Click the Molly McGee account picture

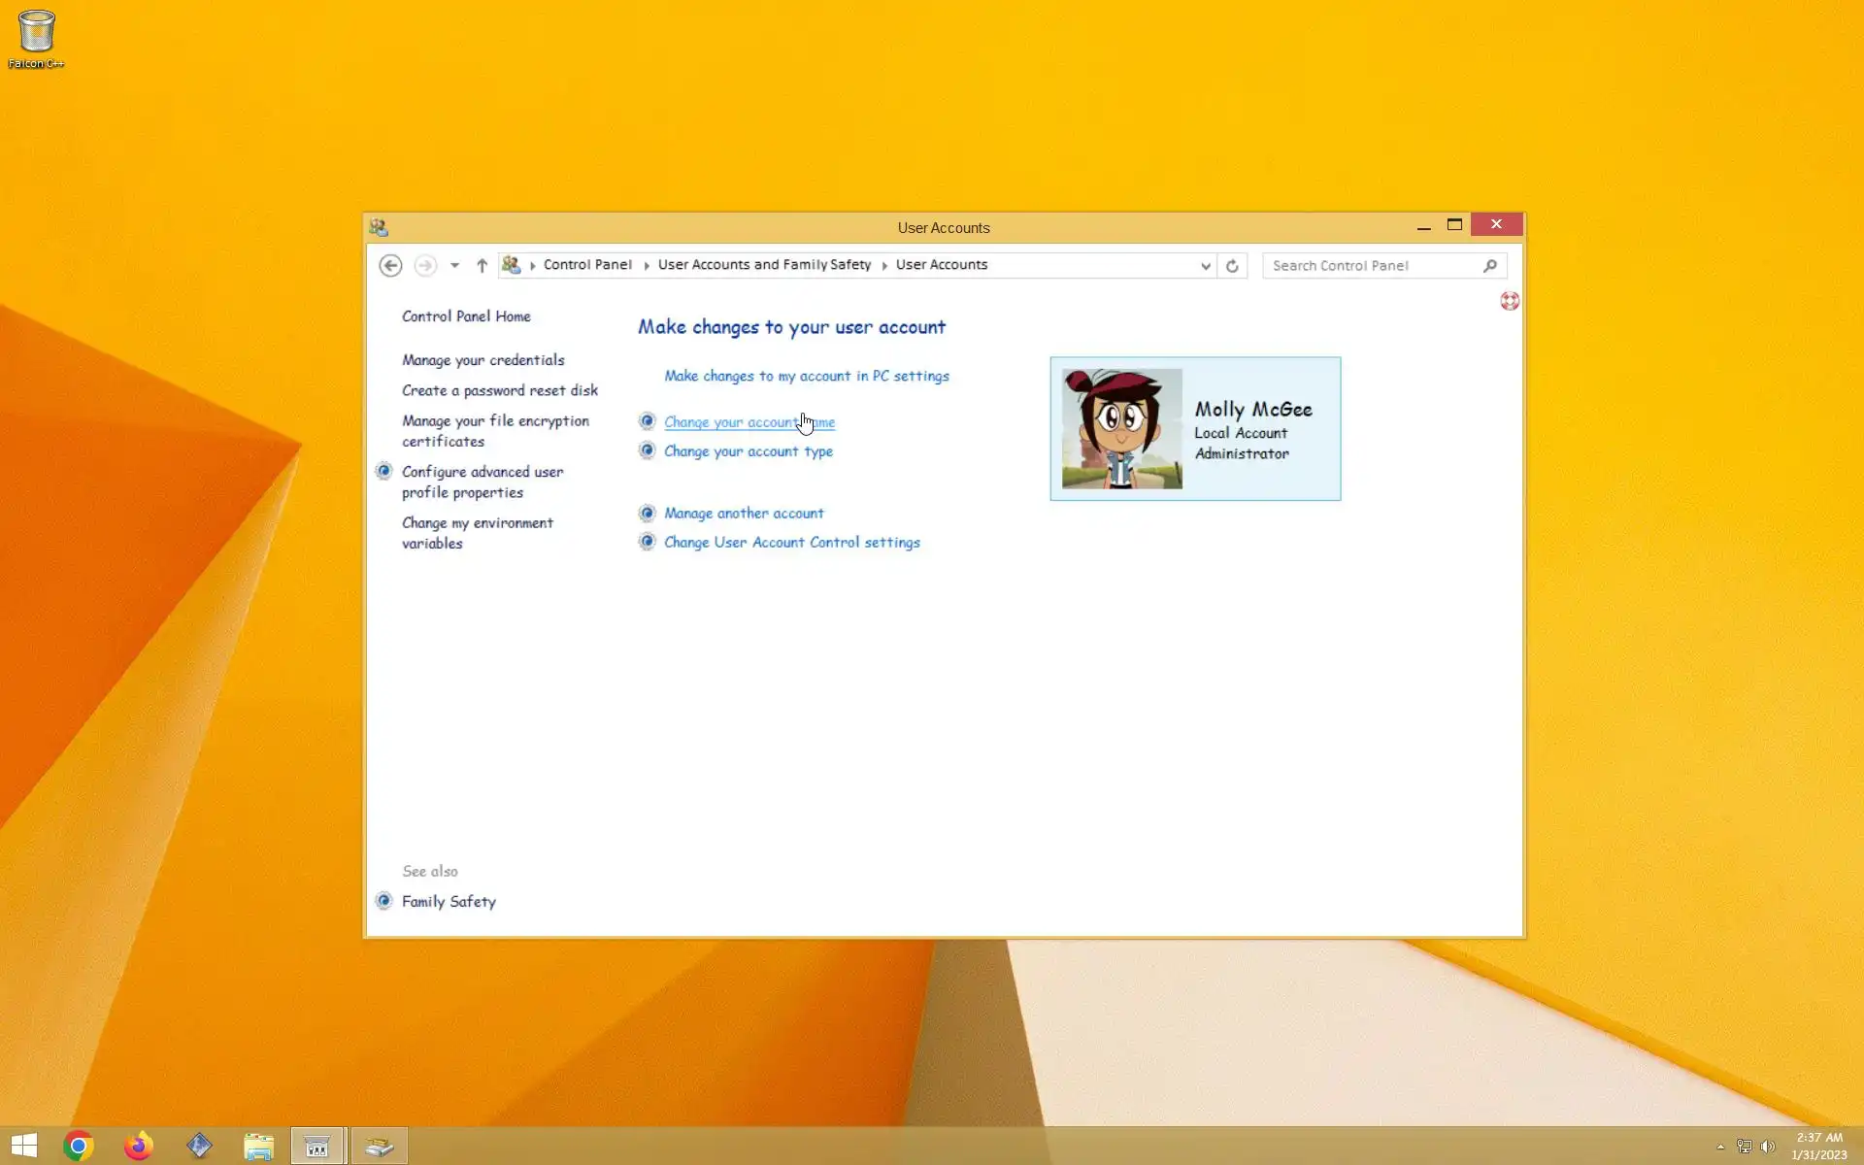[x=1121, y=428]
